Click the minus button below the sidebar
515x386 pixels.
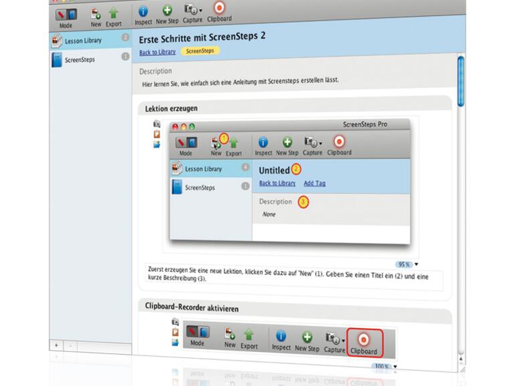(70, 346)
